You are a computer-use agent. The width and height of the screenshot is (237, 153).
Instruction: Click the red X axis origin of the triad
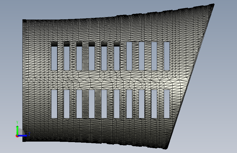point(17,136)
